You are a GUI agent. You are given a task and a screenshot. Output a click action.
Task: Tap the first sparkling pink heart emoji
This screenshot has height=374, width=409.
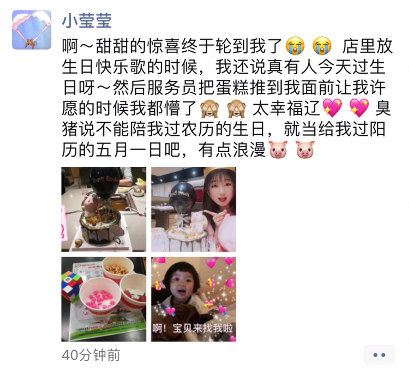(332, 108)
